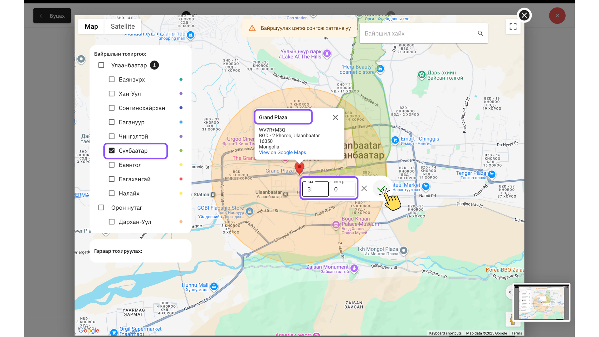
Task: Click the search magnifier icon
Action: click(480, 33)
